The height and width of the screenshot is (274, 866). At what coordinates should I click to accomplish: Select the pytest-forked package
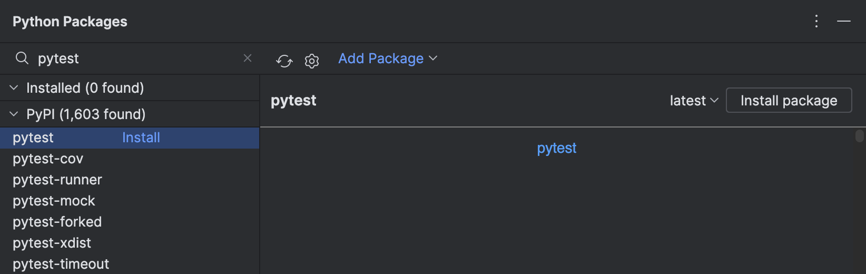(x=57, y=222)
